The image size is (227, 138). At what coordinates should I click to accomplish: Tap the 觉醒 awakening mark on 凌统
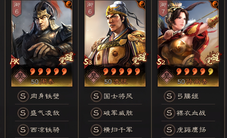139,58
